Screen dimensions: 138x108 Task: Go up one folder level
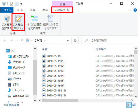click(22, 41)
